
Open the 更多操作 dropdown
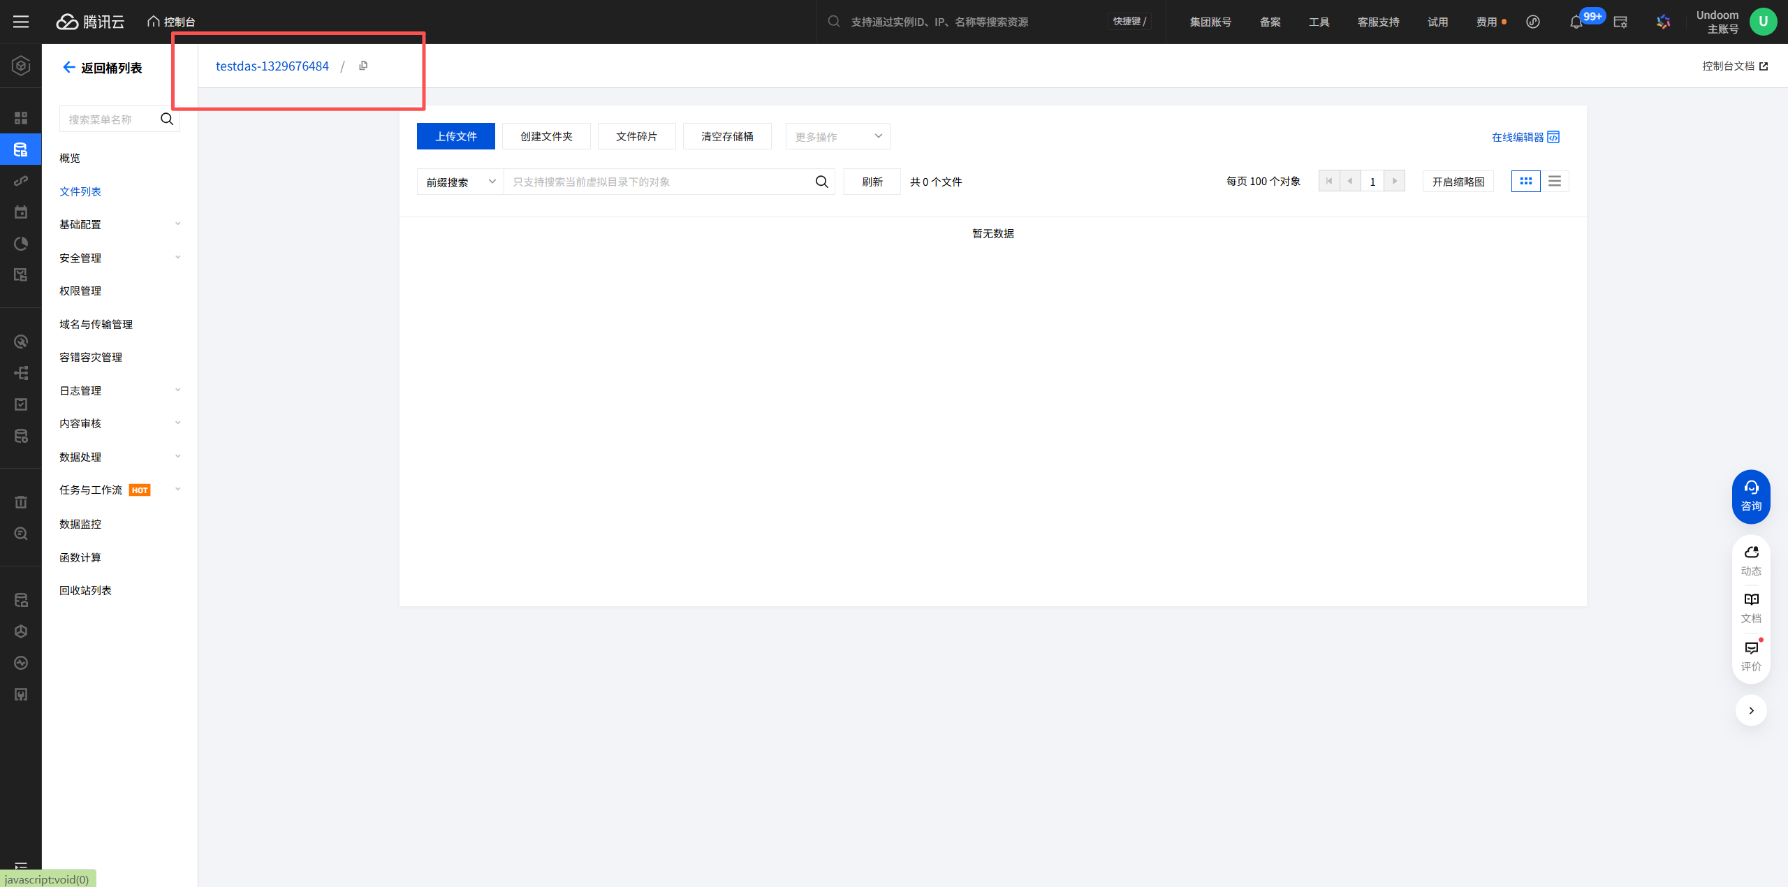[837, 136]
